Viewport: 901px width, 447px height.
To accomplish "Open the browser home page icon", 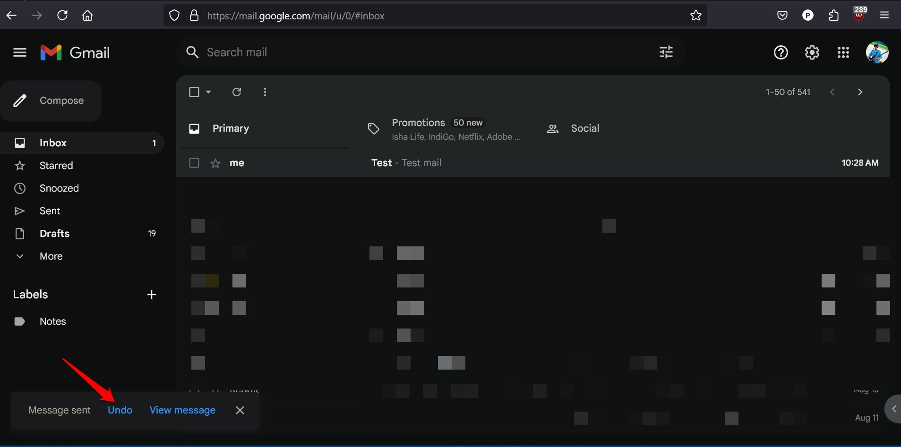I will (87, 16).
